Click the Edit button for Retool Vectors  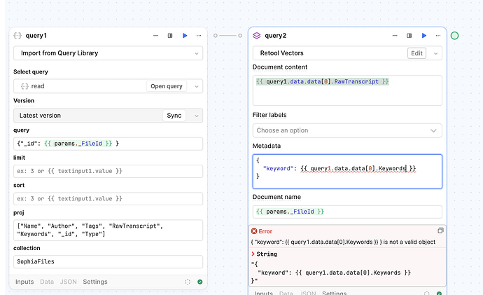pyautogui.click(x=416, y=53)
